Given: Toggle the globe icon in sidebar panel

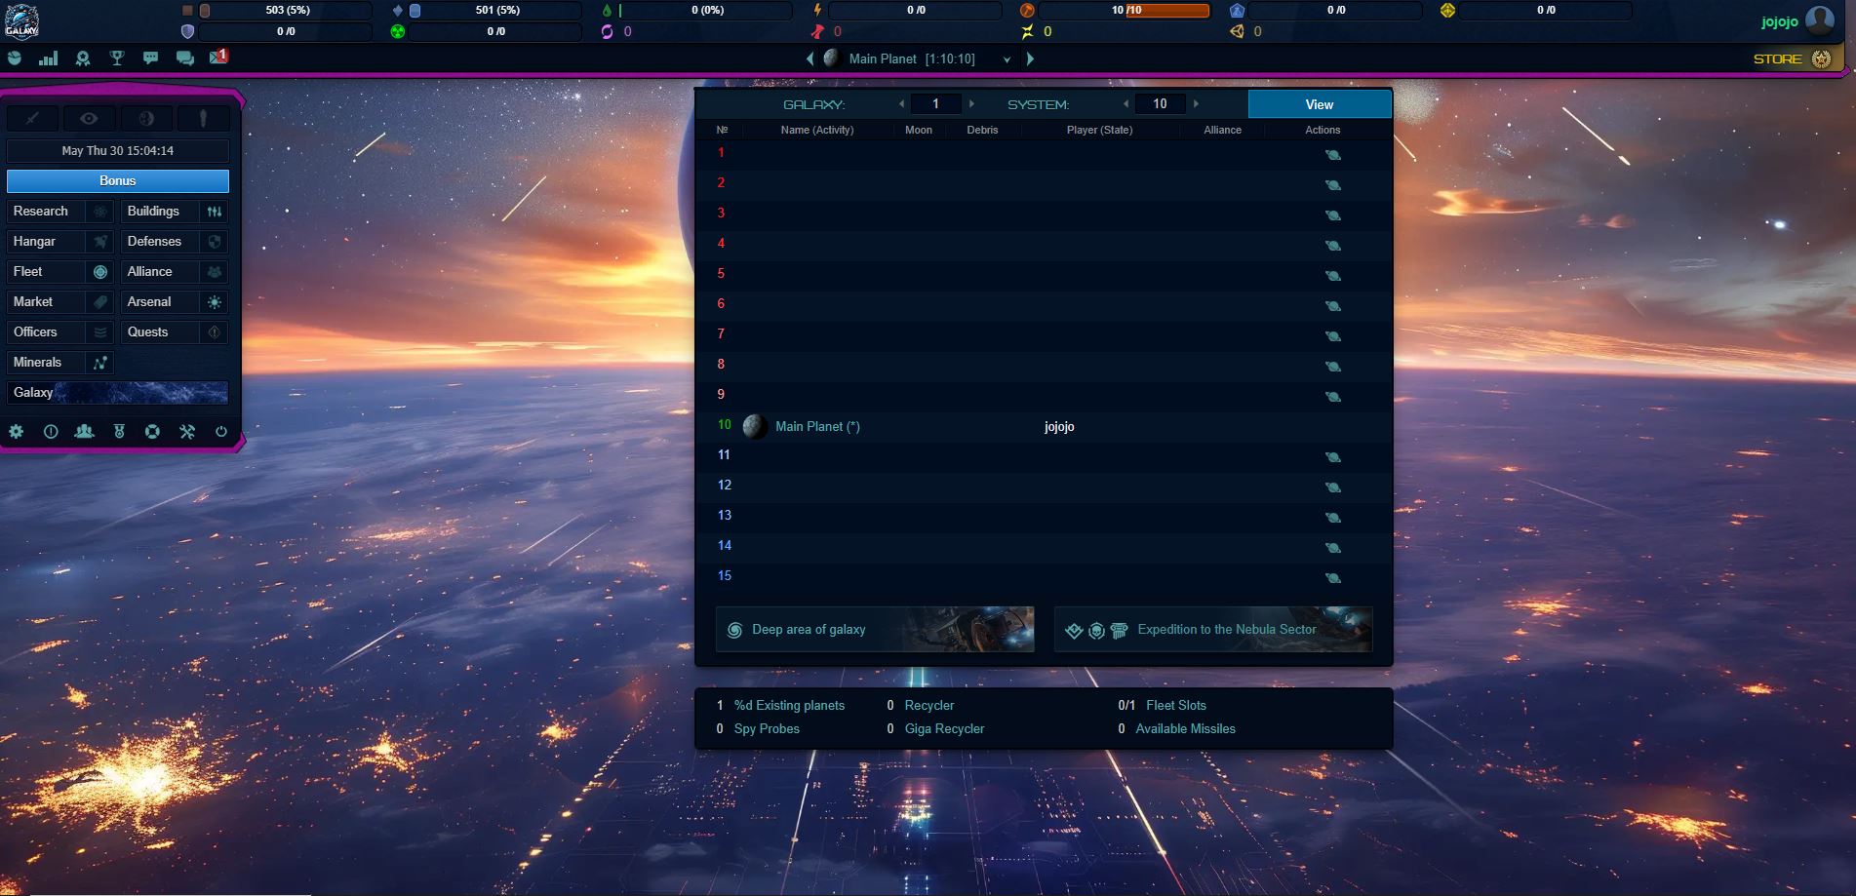Looking at the screenshot, I should coord(146,119).
